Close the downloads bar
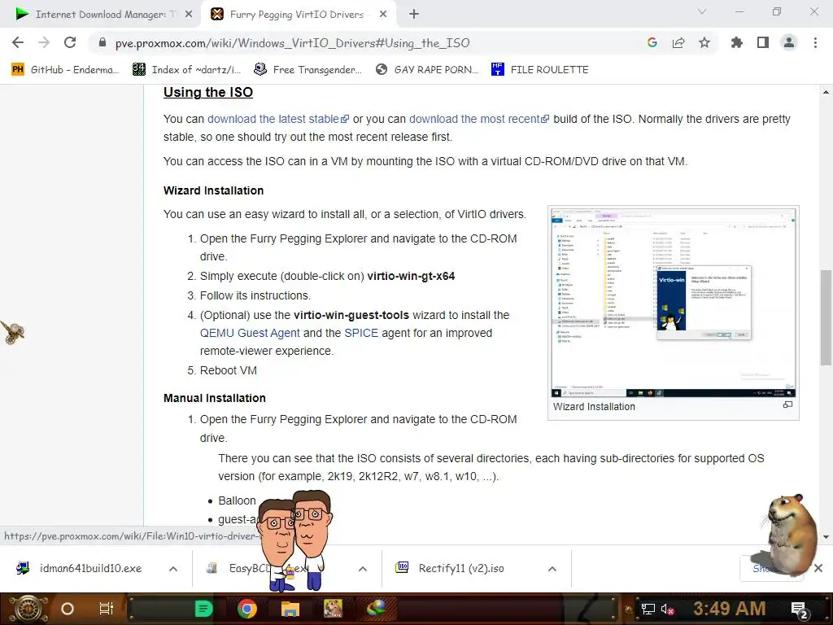 [x=818, y=569]
